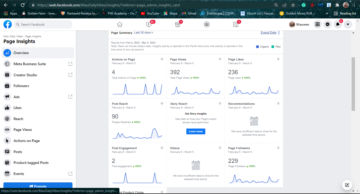Open the YouTube bookmark
This screenshot has width=360, height=194.
[150, 13]
